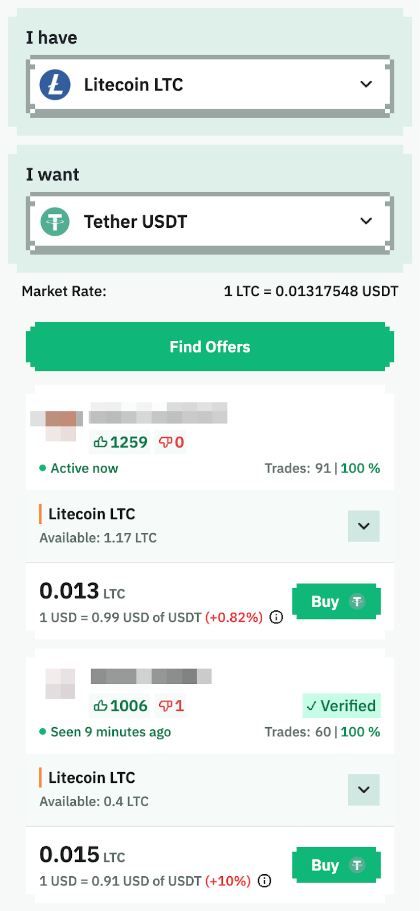Click thumbs-down 0 rating of first seller
Viewport: 420px width, 911px height.
(171, 442)
